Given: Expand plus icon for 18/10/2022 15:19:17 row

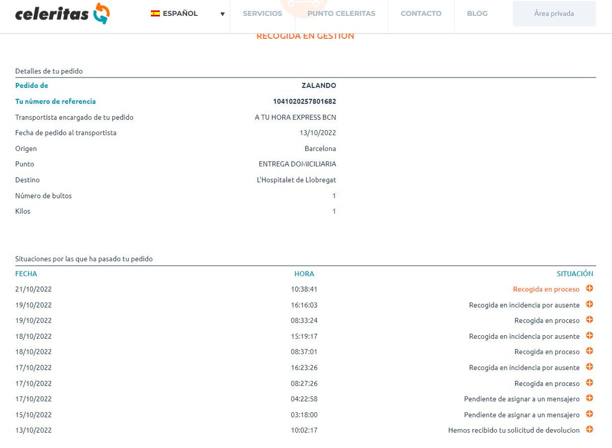Looking at the screenshot, I should click(x=590, y=335).
